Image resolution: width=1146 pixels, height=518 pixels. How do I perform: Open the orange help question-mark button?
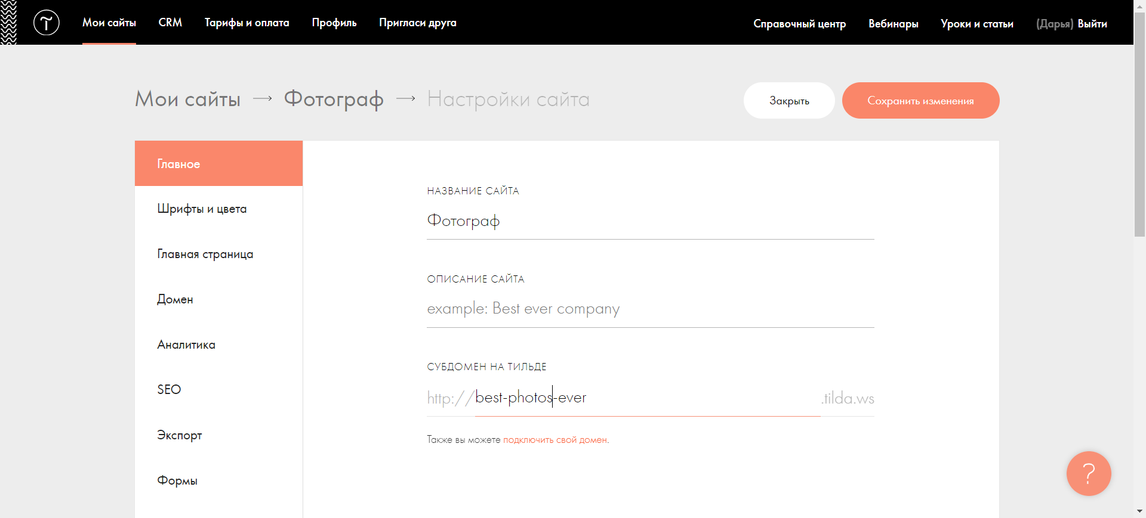[1088, 473]
